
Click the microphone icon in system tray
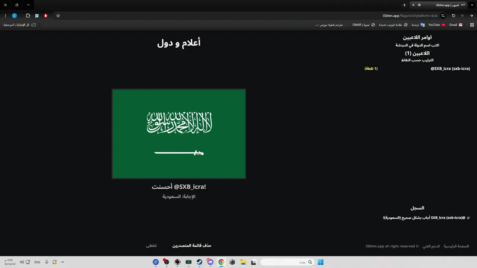point(47,262)
